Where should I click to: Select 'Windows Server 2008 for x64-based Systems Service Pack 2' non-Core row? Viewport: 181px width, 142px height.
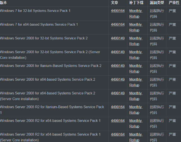[x=48, y=79]
